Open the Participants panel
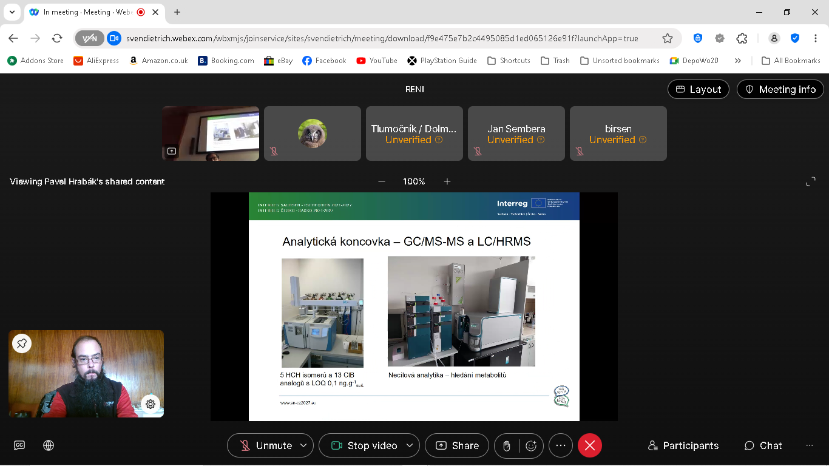Screen dimensions: 829x466 [x=683, y=445]
